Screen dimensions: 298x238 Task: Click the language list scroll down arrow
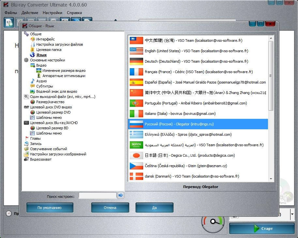(x=271, y=179)
